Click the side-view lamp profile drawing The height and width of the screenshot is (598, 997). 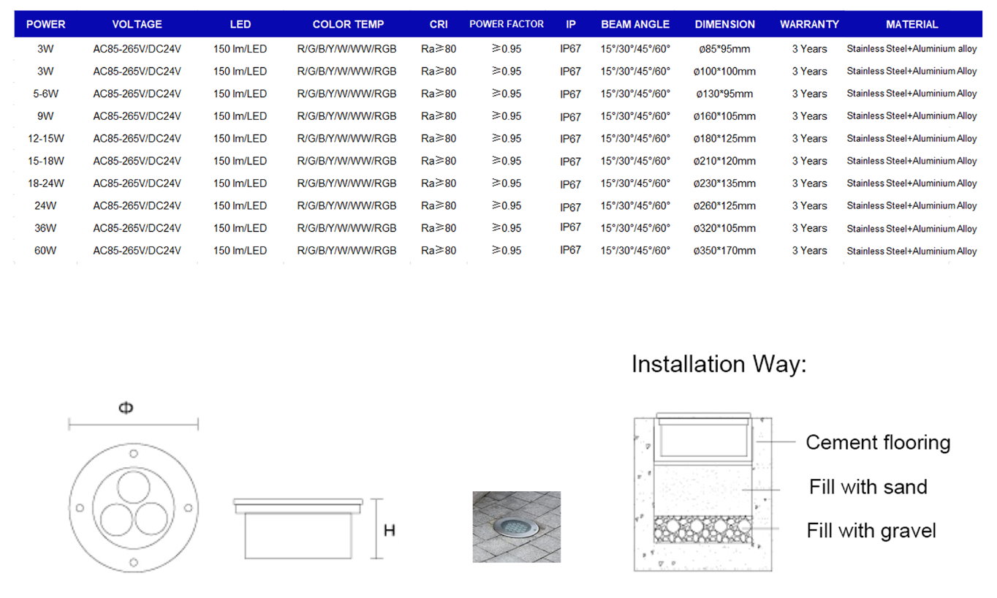pos(297,529)
